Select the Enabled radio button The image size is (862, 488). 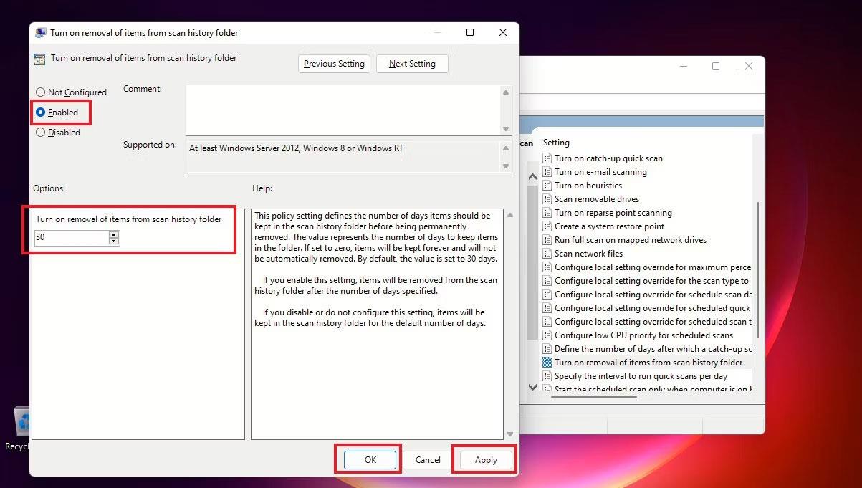41,113
